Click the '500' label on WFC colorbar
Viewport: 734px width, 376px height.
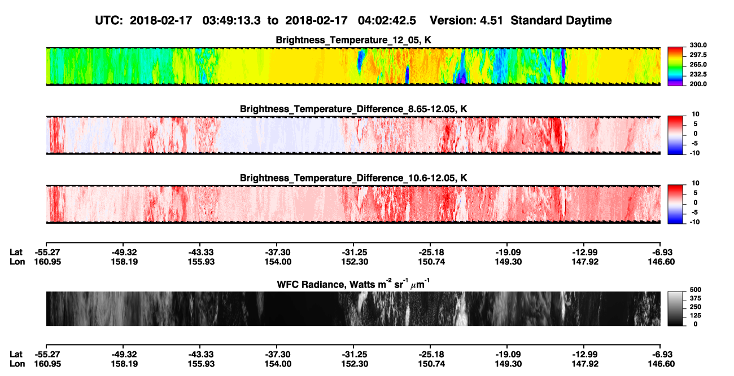coord(694,289)
